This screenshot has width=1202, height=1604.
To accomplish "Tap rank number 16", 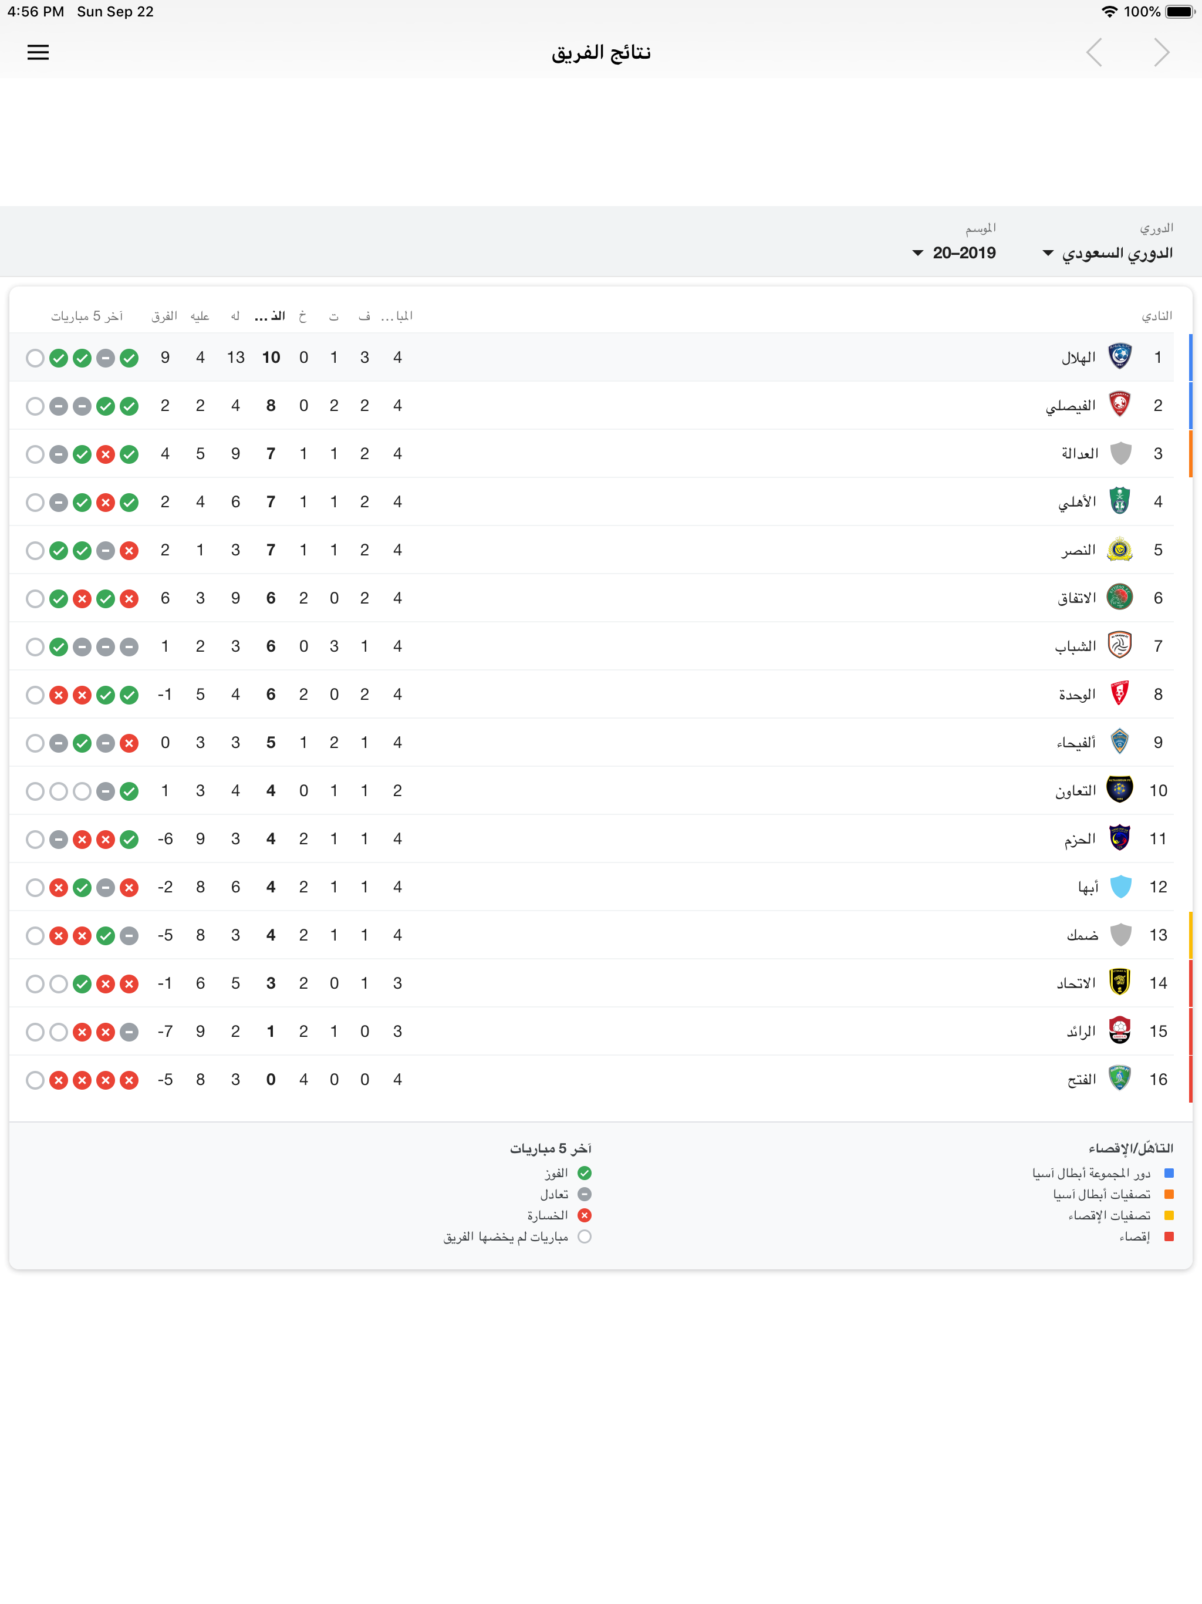I will [x=1159, y=1079].
